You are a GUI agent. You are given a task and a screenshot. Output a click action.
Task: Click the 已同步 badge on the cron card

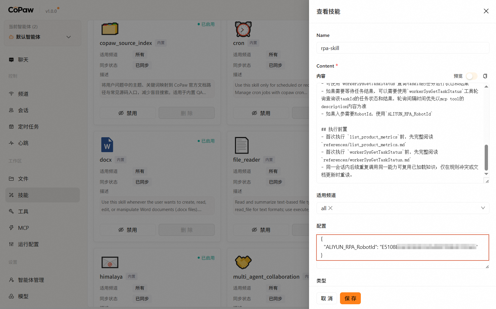[275, 65]
